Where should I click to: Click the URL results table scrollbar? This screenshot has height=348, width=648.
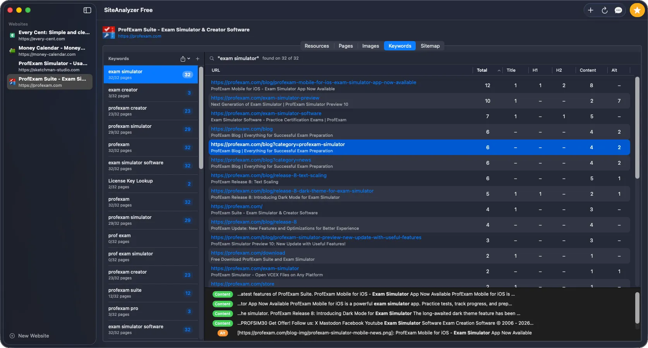point(637,128)
